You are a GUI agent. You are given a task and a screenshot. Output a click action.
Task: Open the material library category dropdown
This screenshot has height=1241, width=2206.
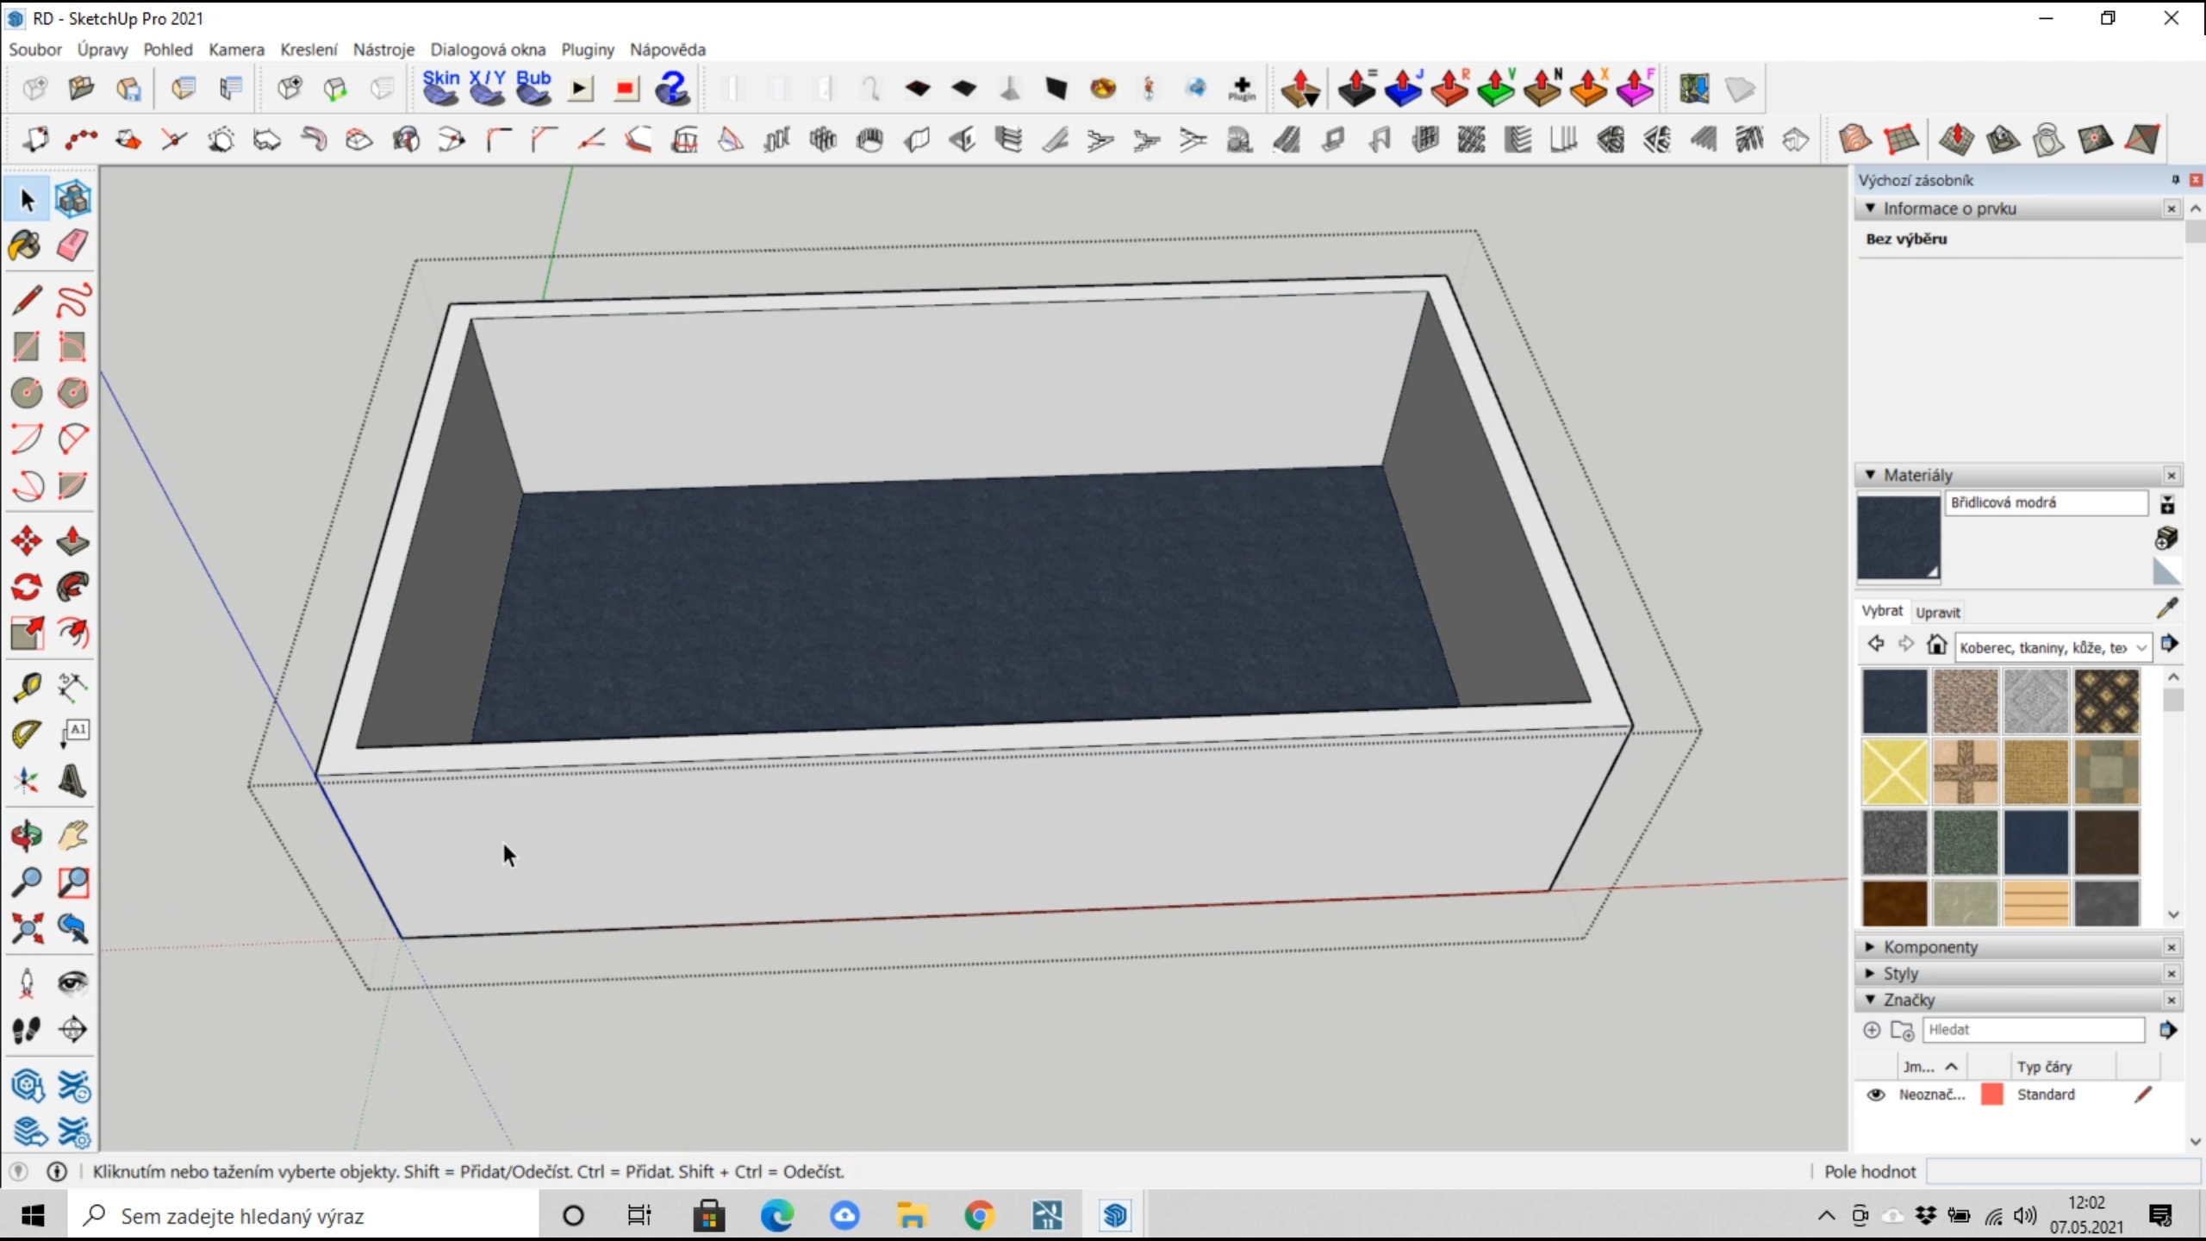pos(2141,647)
